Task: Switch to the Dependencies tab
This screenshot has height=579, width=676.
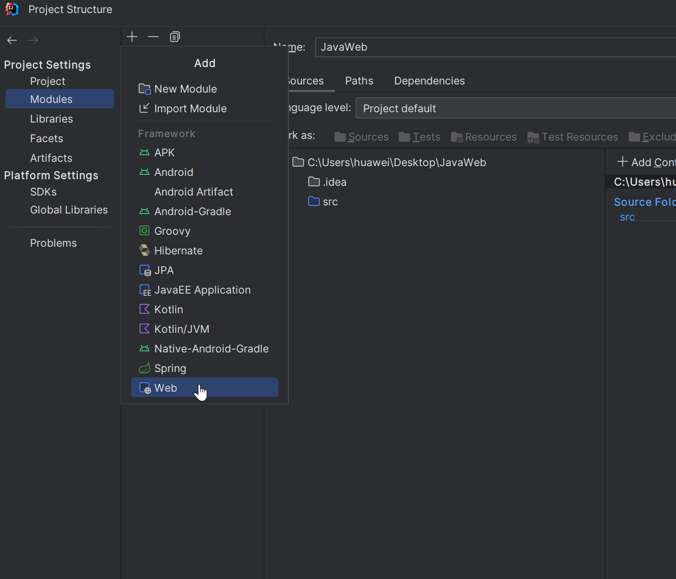Action: (429, 81)
